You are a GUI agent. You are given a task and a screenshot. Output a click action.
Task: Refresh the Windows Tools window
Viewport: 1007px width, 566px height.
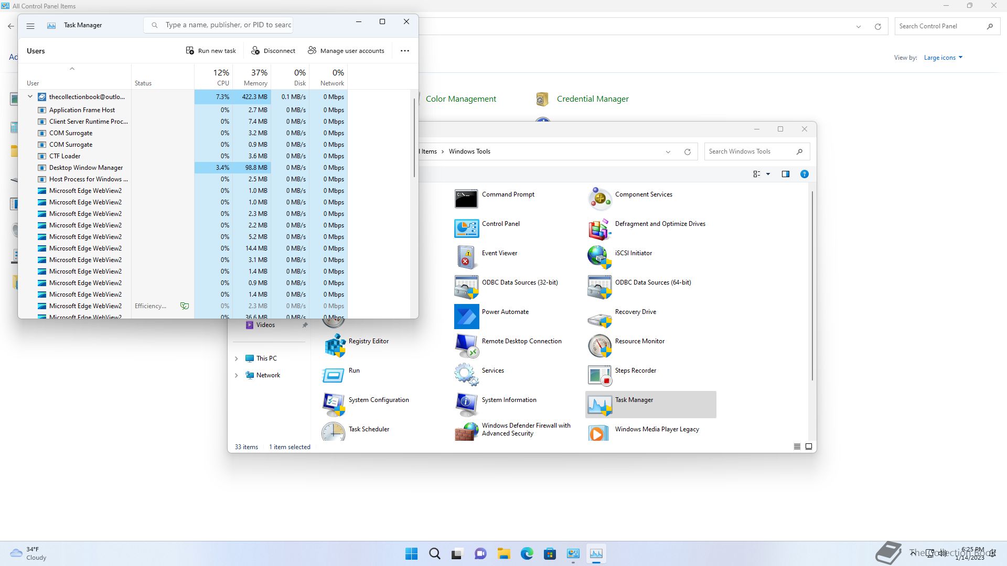688,152
